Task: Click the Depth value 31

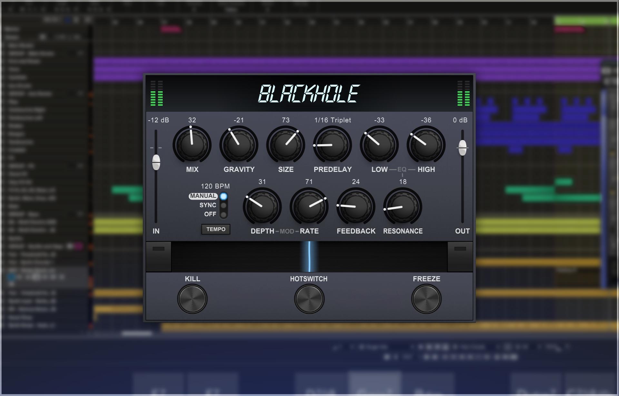Action: 262,182
